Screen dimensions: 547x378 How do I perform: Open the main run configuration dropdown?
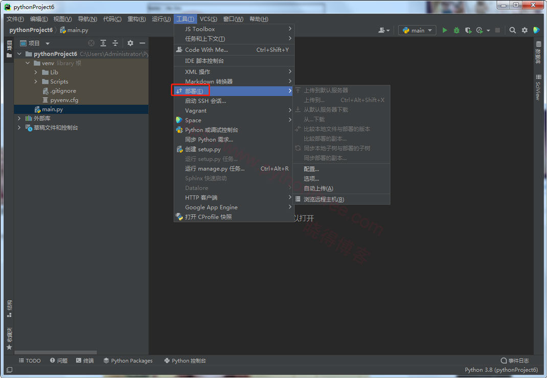click(417, 30)
